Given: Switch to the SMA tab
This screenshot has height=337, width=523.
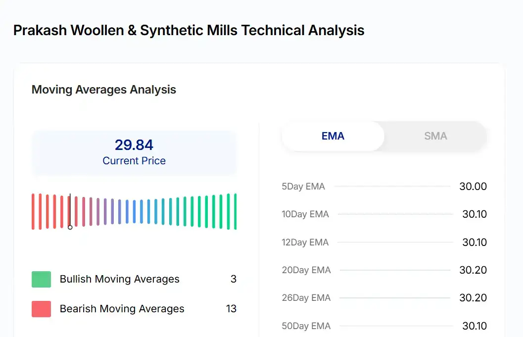Looking at the screenshot, I should [x=435, y=136].
